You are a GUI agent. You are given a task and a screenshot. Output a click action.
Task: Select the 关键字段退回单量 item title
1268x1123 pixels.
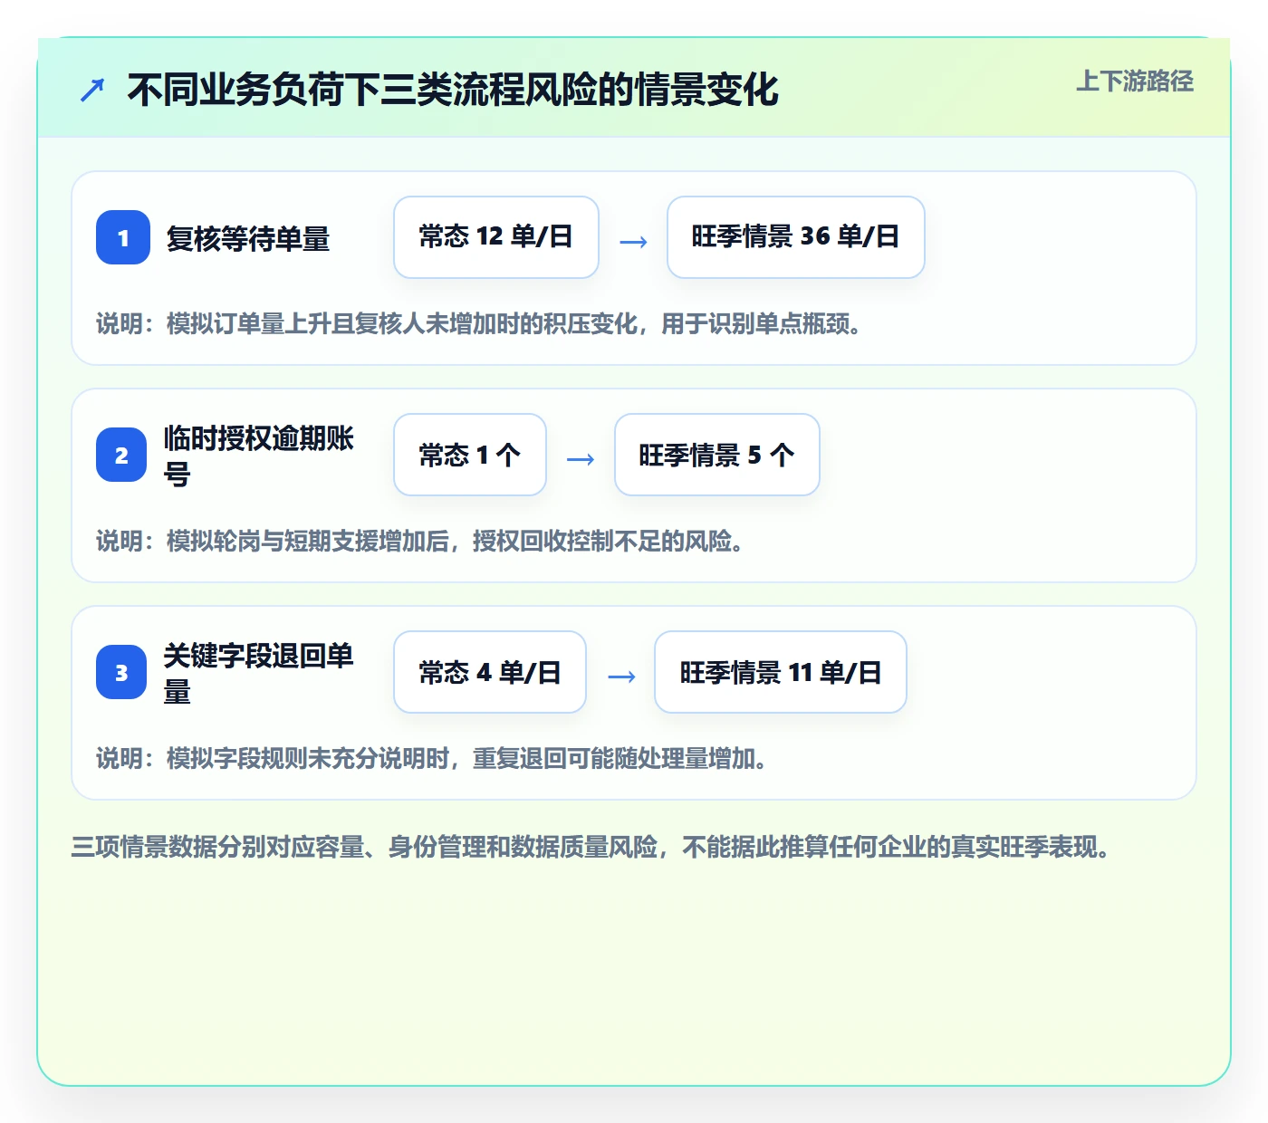tap(259, 673)
